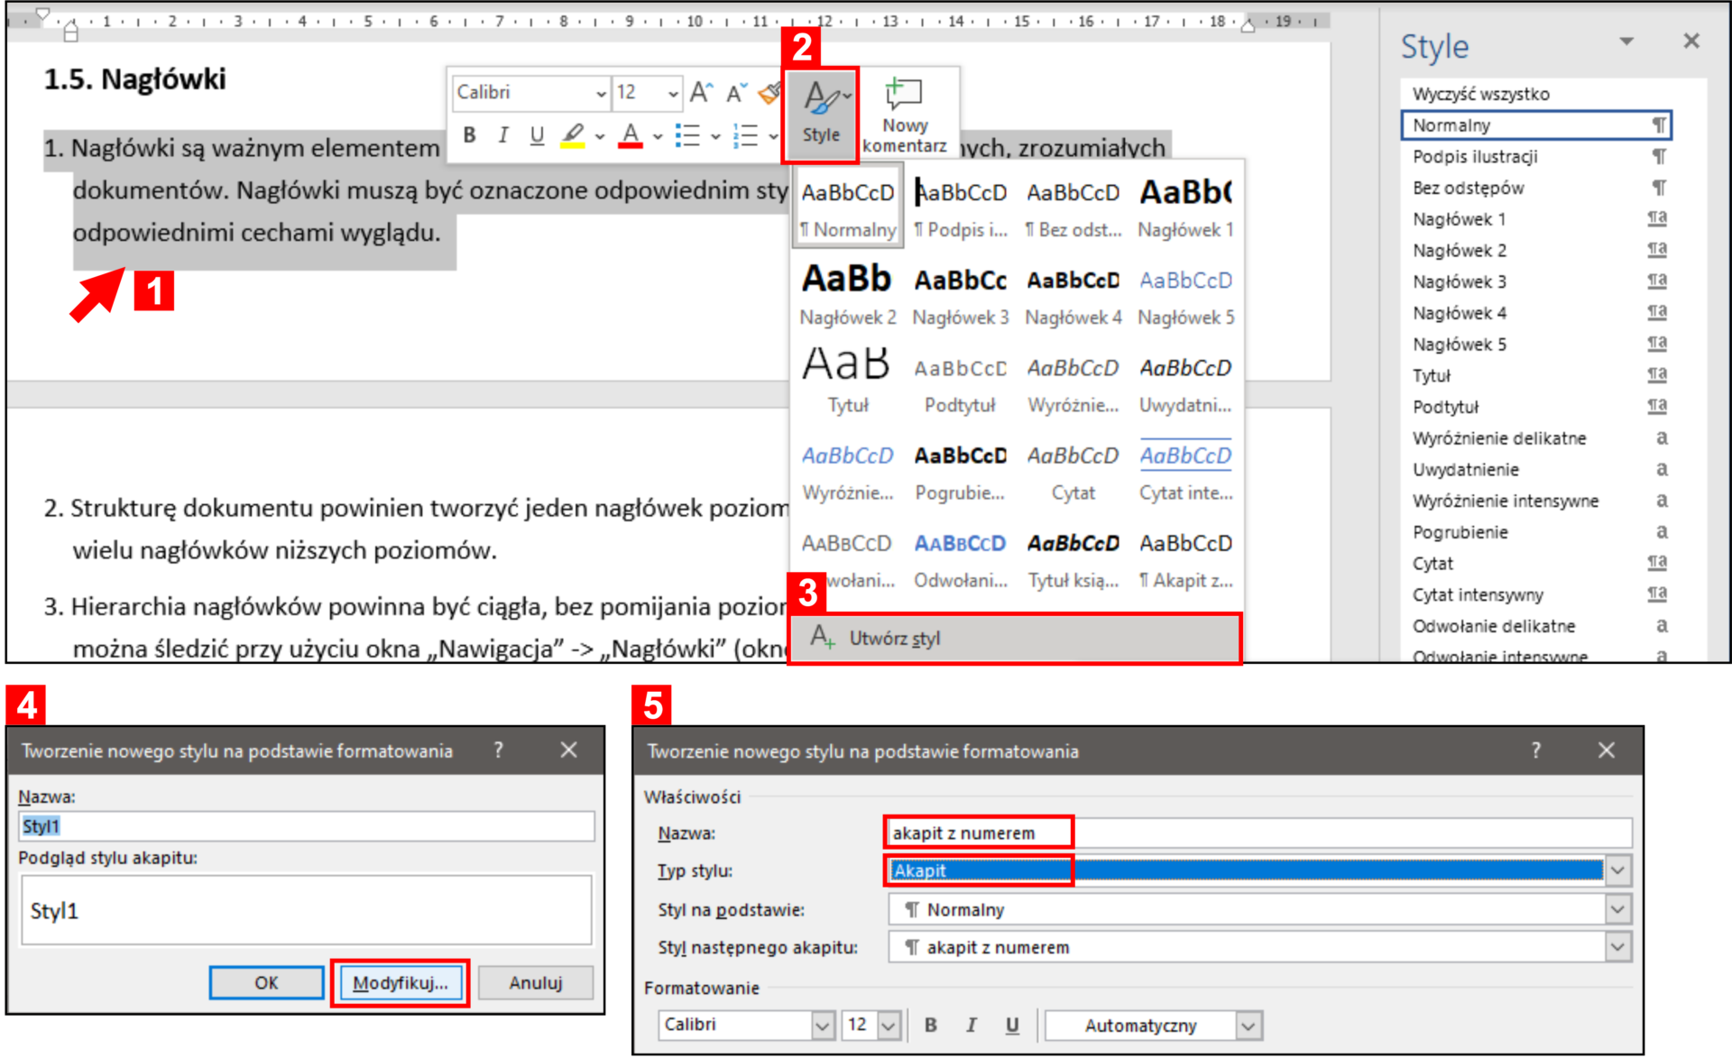Apply red font color button

coord(631,135)
